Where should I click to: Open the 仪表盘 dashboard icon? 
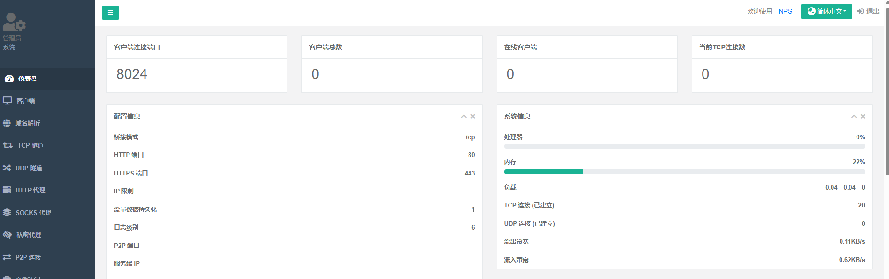click(9, 79)
